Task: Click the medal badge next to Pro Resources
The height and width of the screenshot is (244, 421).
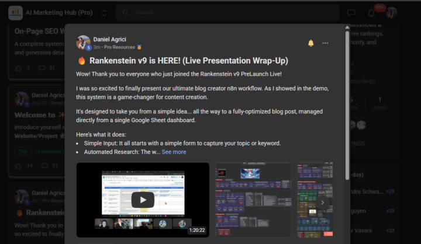Action: point(139,47)
